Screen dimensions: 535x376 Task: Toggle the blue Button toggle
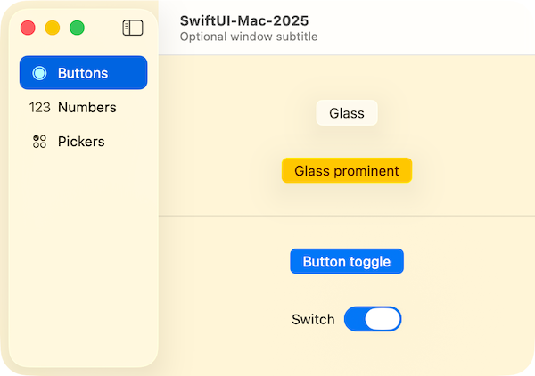coord(347,261)
